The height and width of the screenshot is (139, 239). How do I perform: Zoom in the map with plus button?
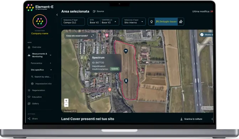pyautogui.click(x=66, y=101)
